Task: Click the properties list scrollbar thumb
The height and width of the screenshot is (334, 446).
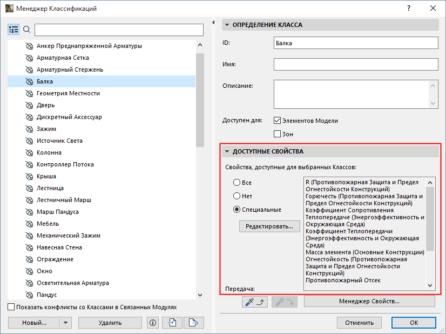Action: tap(430, 219)
